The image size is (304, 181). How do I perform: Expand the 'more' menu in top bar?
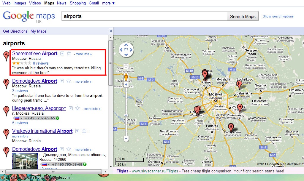point(108,3)
